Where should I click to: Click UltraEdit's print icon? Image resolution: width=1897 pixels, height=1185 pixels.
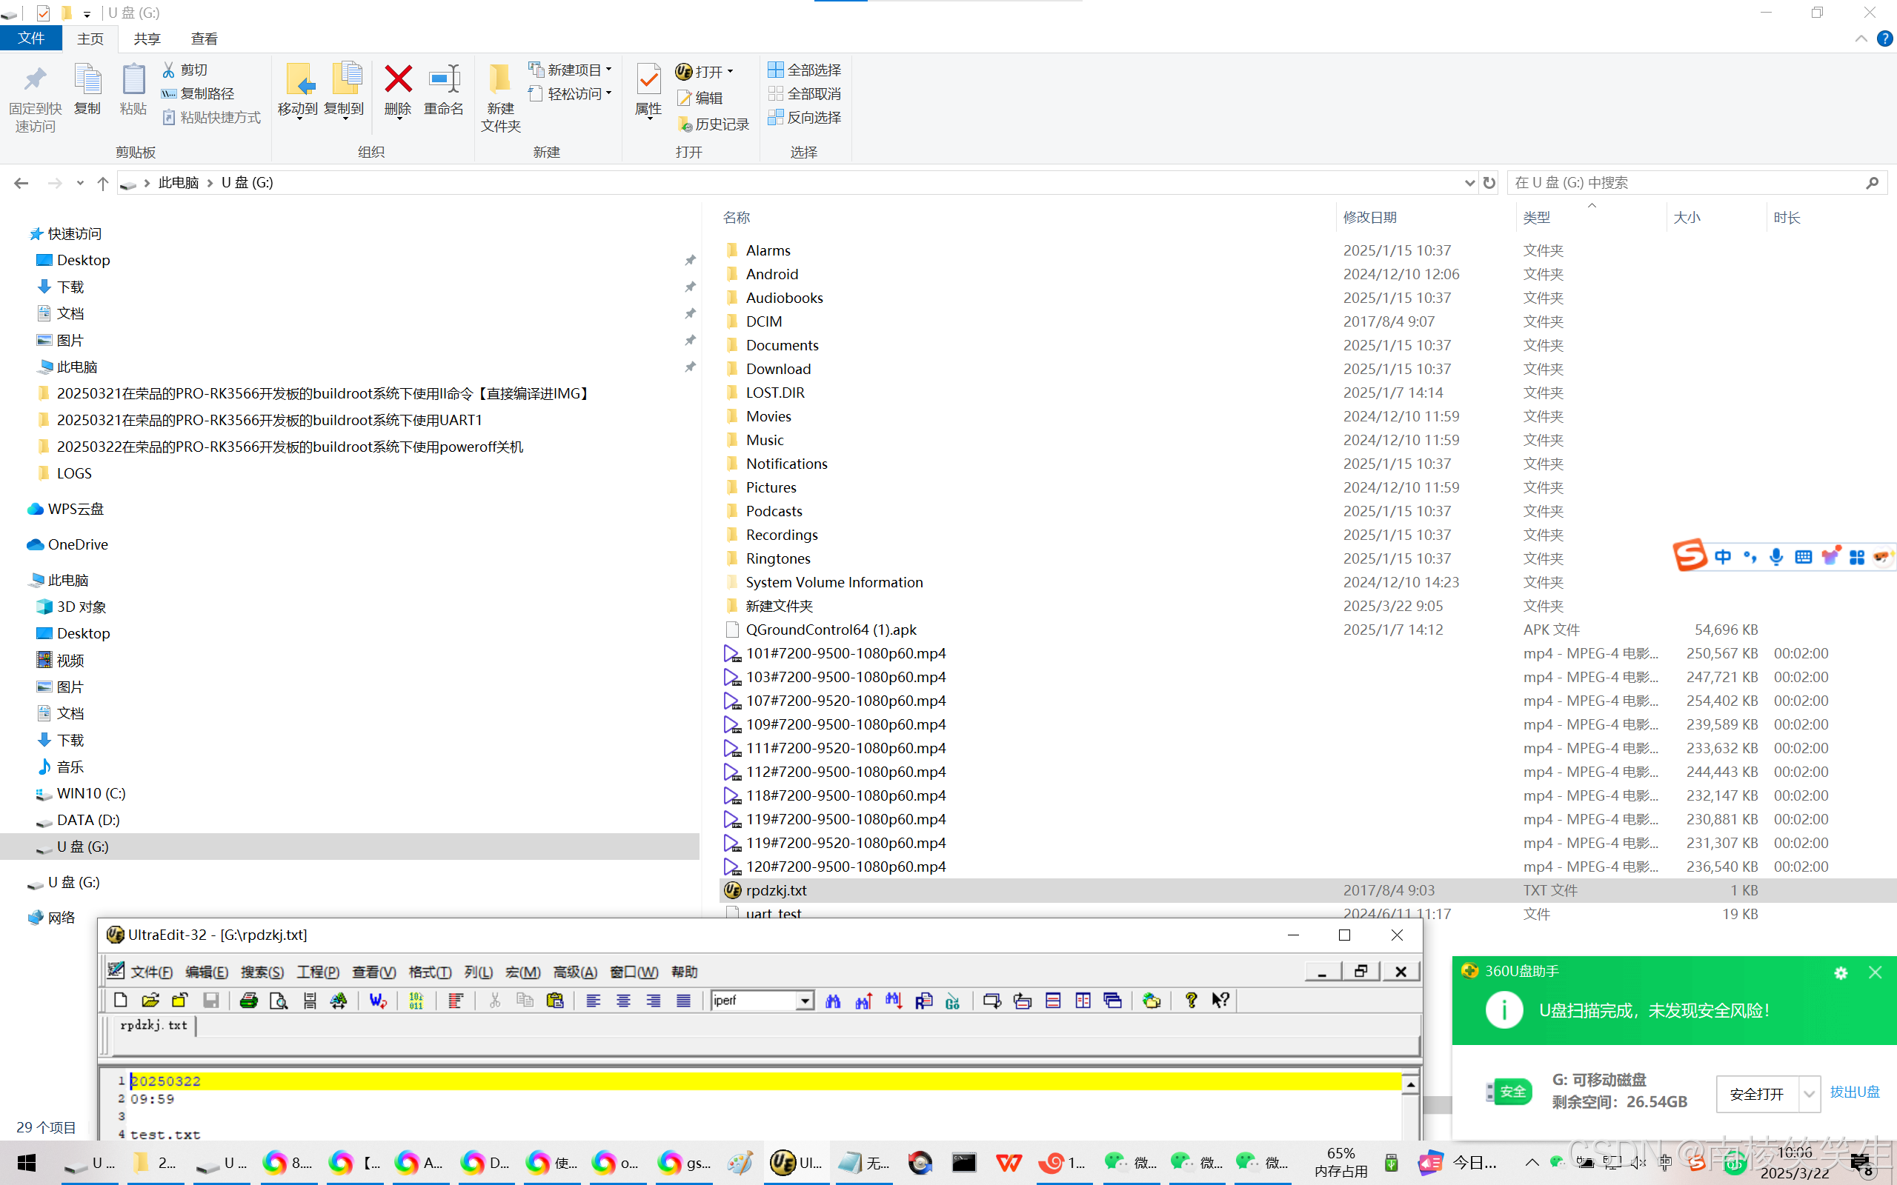(248, 1000)
